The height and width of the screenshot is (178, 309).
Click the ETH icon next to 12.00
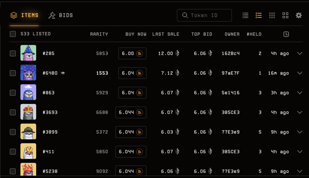click(177, 53)
